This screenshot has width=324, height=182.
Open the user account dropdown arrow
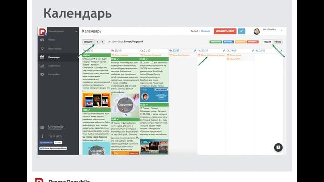pos(282,30)
